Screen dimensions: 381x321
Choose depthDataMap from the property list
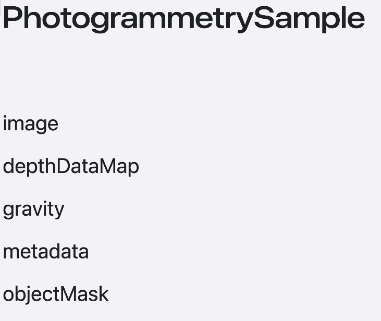[x=71, y=167]
